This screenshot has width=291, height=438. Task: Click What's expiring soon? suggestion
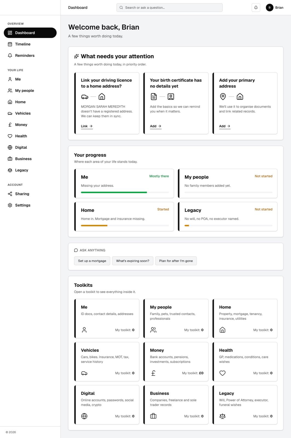[132, 261]
